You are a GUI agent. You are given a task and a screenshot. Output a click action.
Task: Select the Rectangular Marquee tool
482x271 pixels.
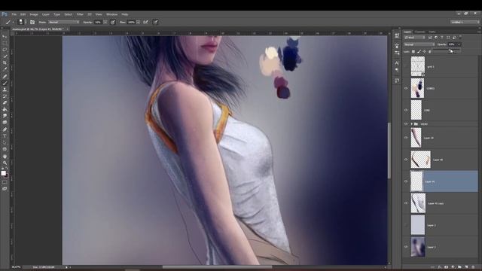point(5,43)
